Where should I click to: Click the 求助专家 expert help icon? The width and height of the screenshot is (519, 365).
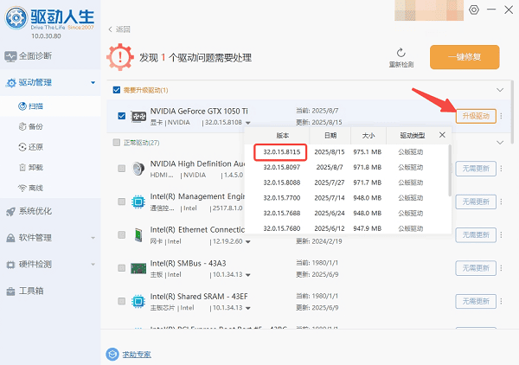[112, 354]
